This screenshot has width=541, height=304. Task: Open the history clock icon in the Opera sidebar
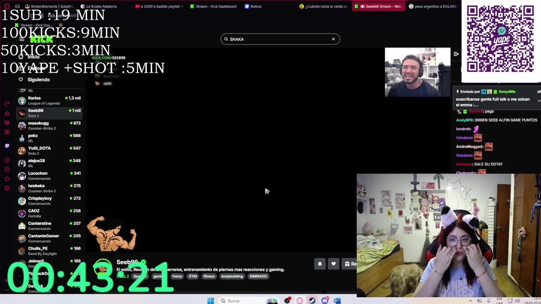[7, 169]
